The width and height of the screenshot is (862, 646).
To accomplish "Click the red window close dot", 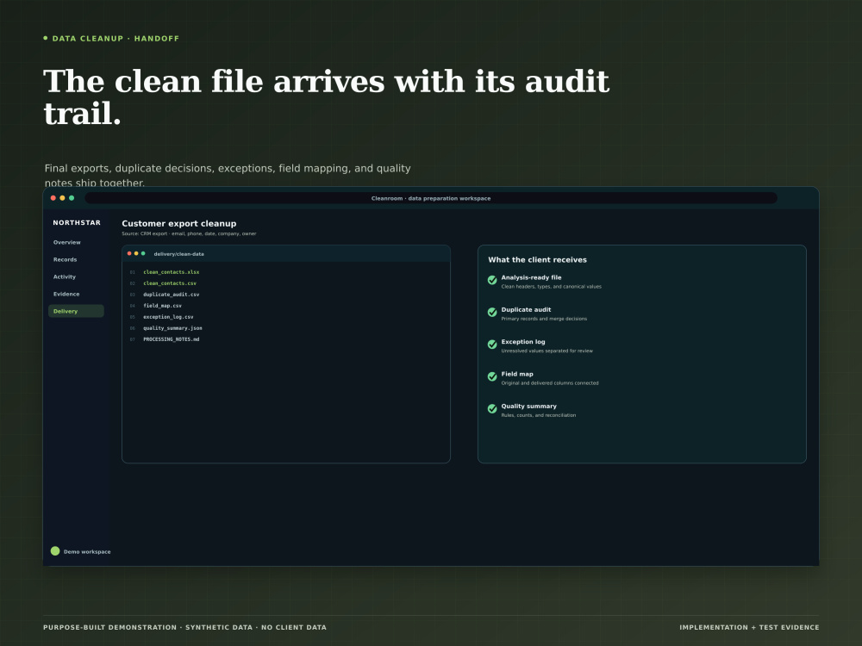I will (53, 198).
